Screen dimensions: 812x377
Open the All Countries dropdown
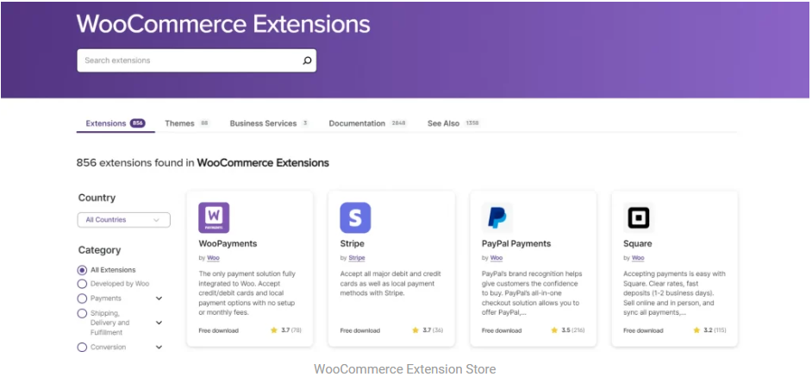pos(124,220)
